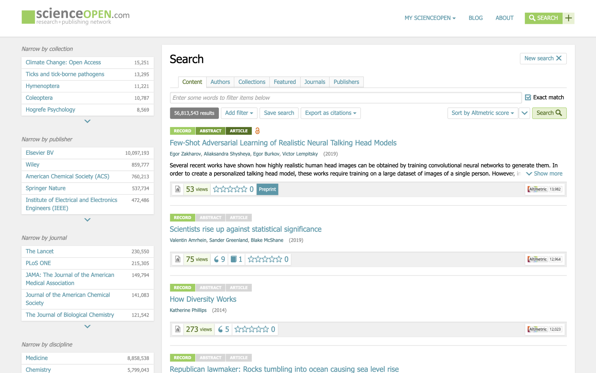
Task: Switch to the Authors tab
Action: point(220,82)
